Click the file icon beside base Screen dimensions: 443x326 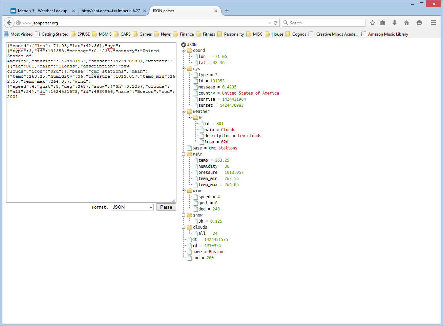coord(190,148)
